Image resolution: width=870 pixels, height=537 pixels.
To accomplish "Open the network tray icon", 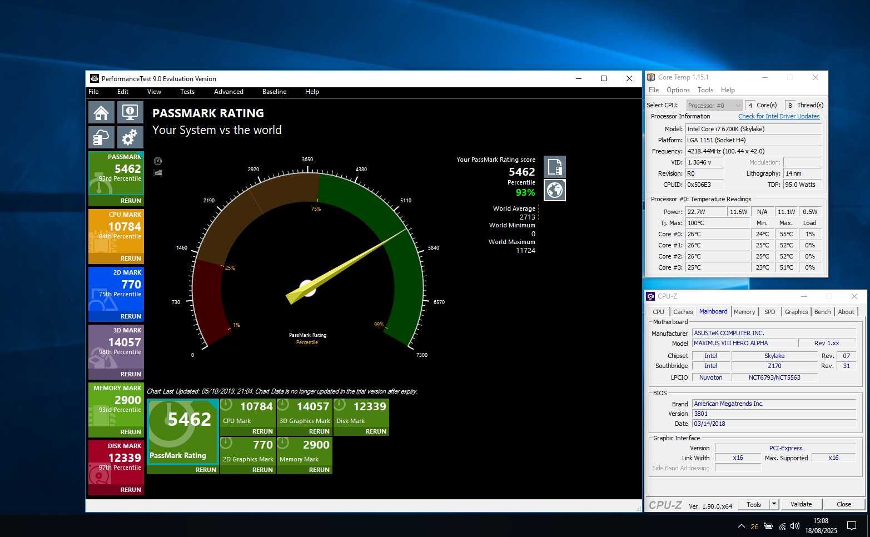I will (782, 526).
